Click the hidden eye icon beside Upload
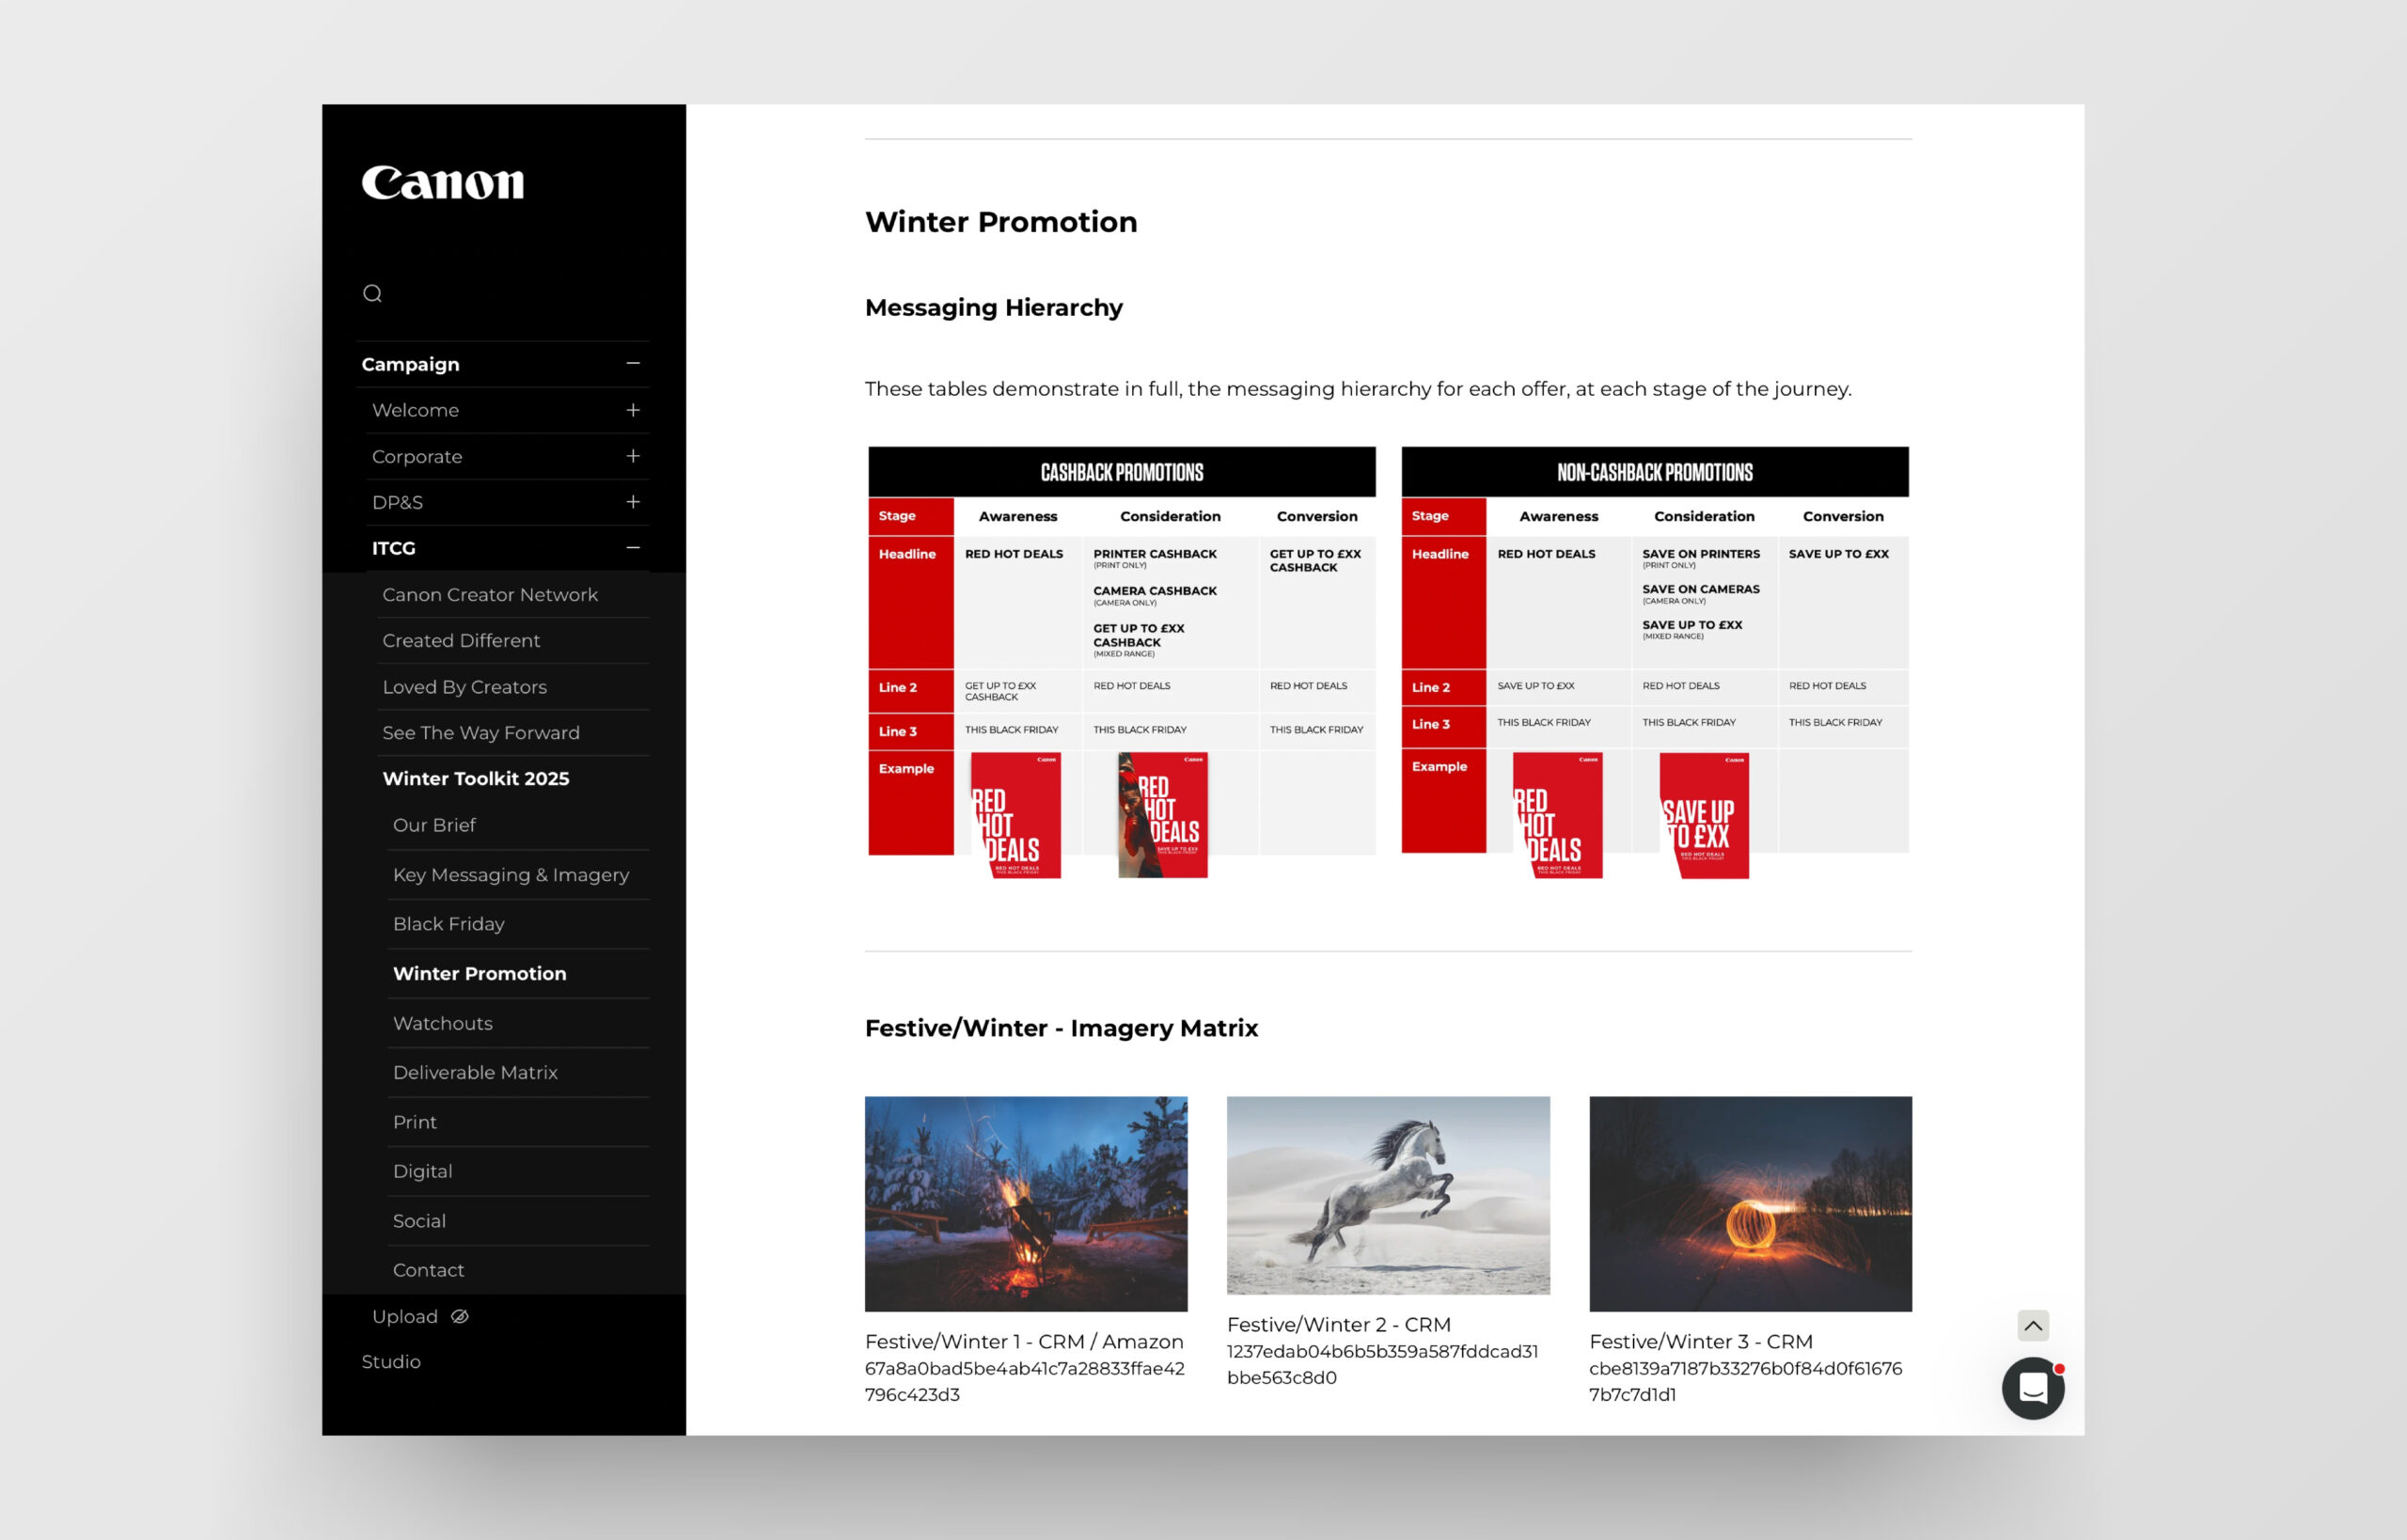The height and width of the screenshot is (1540, 2407). [x=460, y=1316]
